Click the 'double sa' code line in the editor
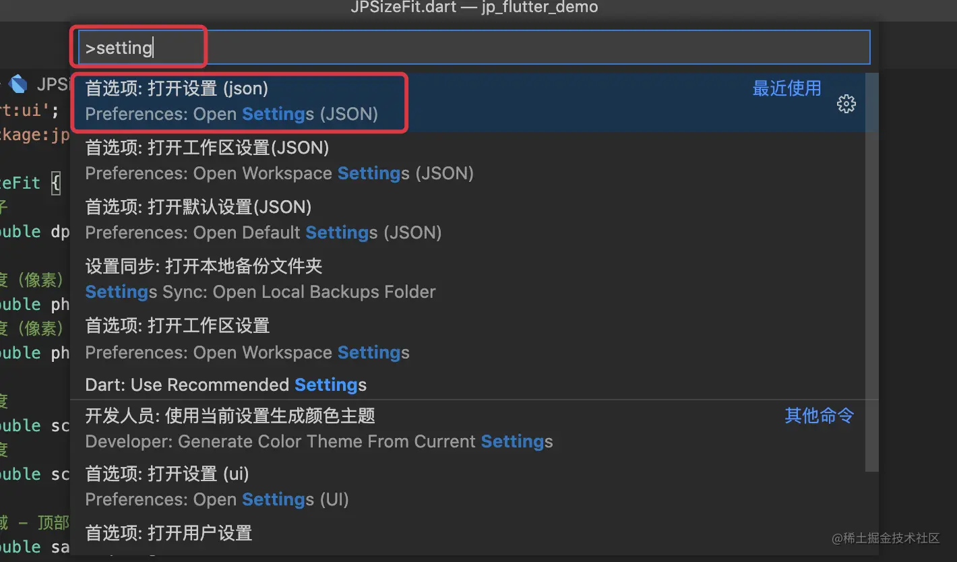This screenshot has width=957, height=562. coord(35,547)
